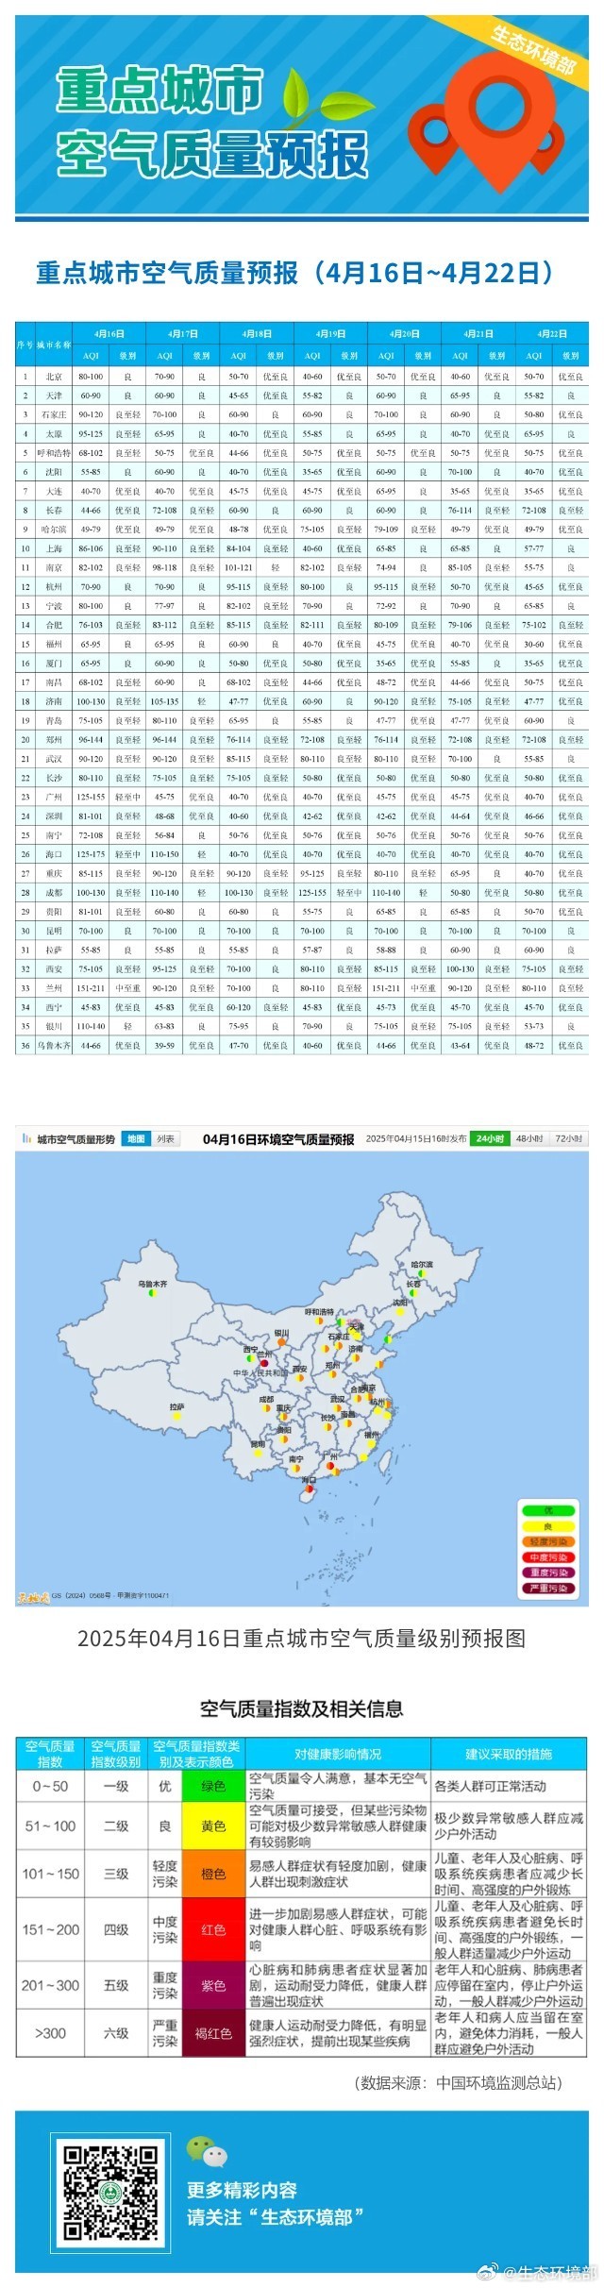
Task: Click the 轻度污染 orange legend entry
Action: click(548, 1542)
